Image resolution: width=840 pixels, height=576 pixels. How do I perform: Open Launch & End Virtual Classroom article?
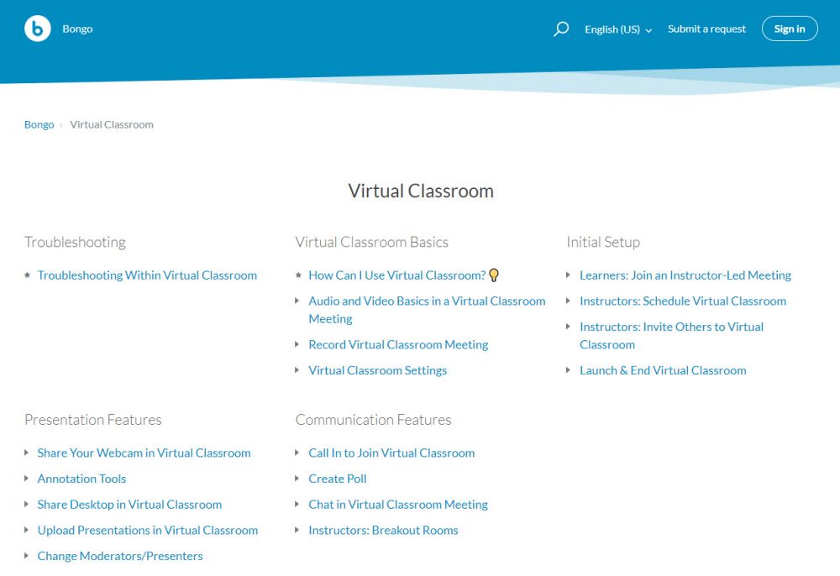coord(663,370)
